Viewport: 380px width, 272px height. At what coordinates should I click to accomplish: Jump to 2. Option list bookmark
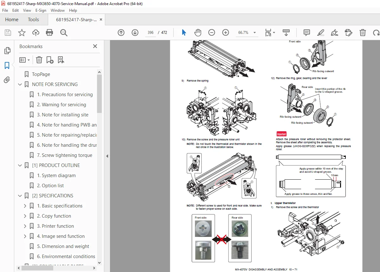point(50,186)
